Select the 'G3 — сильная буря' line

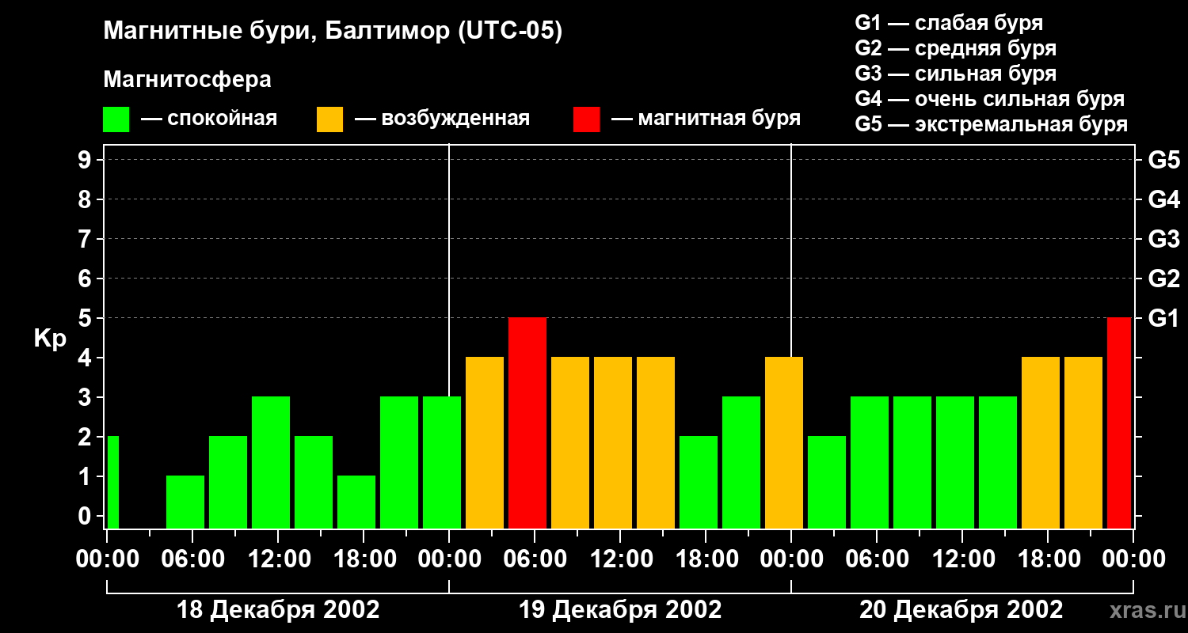point(956,74)
